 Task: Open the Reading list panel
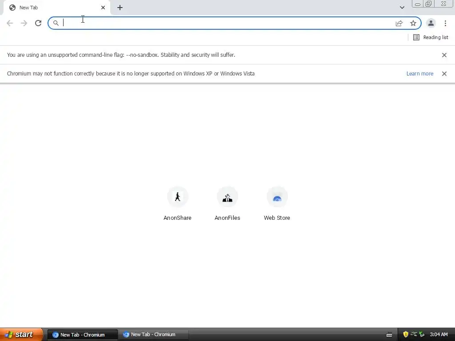pyautogui.click(x=430, y=37)
